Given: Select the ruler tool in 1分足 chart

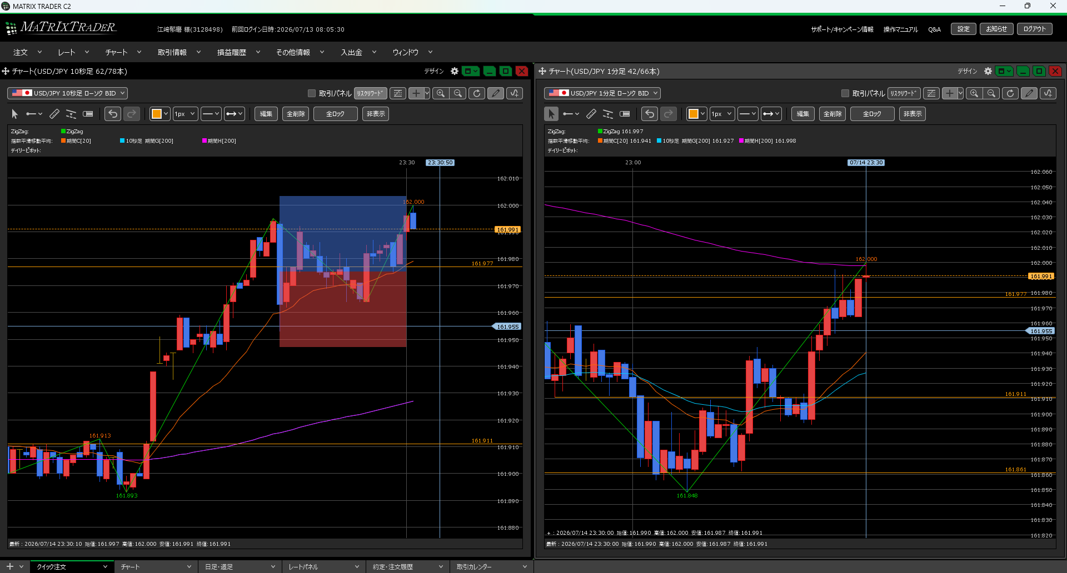Looking at the screenshot, I should [x=591, y=114].
